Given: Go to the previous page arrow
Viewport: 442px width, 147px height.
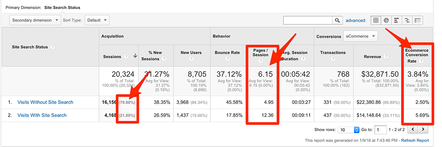Looking at the screenshot, I should pos(413,130).
